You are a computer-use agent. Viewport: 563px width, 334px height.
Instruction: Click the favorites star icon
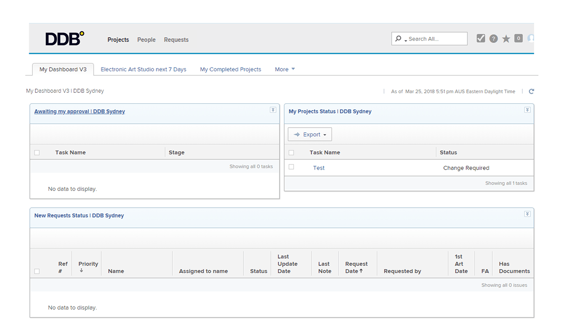(x=506, y=39)
